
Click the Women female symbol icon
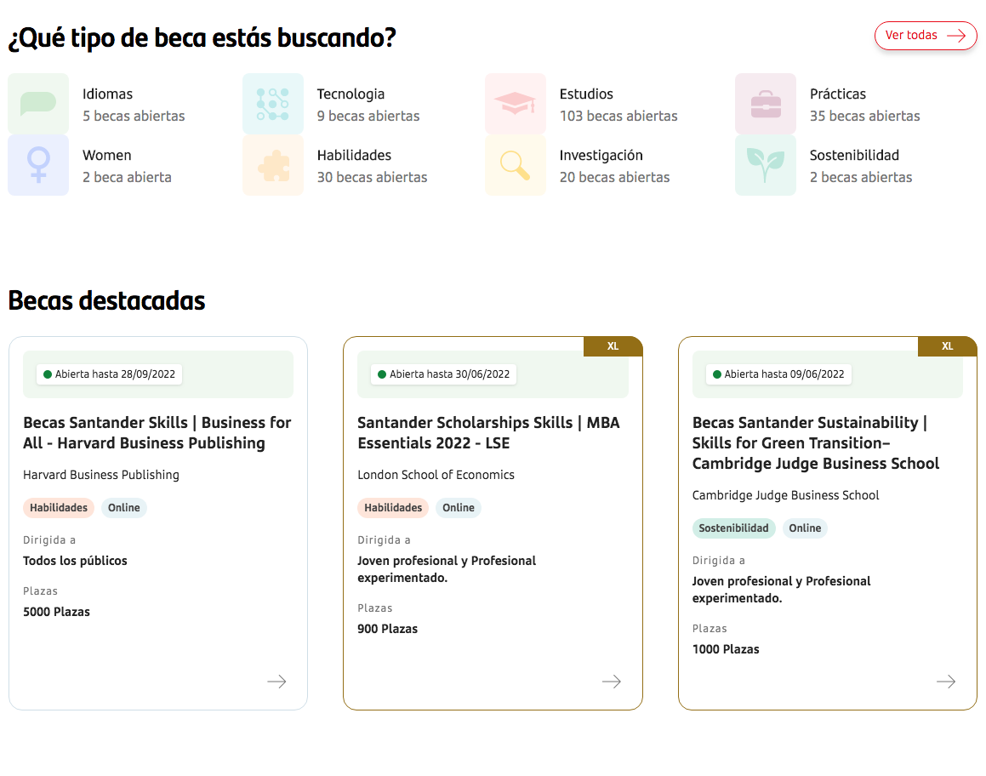click(x=38, y=165)
